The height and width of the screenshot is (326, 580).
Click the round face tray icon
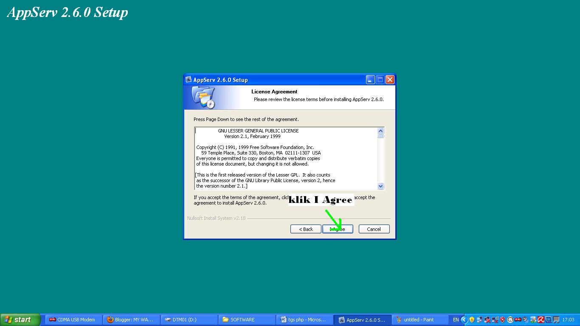(x=510, y=320)
